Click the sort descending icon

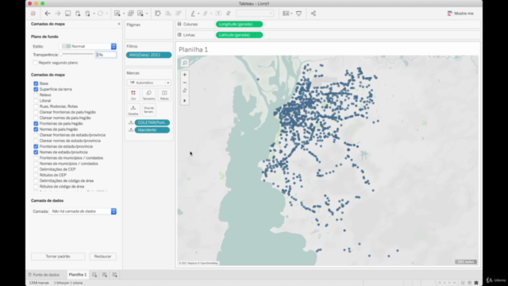pos(178,14)
